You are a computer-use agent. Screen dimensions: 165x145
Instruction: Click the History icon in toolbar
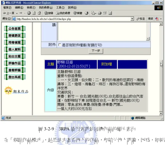(87, 13)
